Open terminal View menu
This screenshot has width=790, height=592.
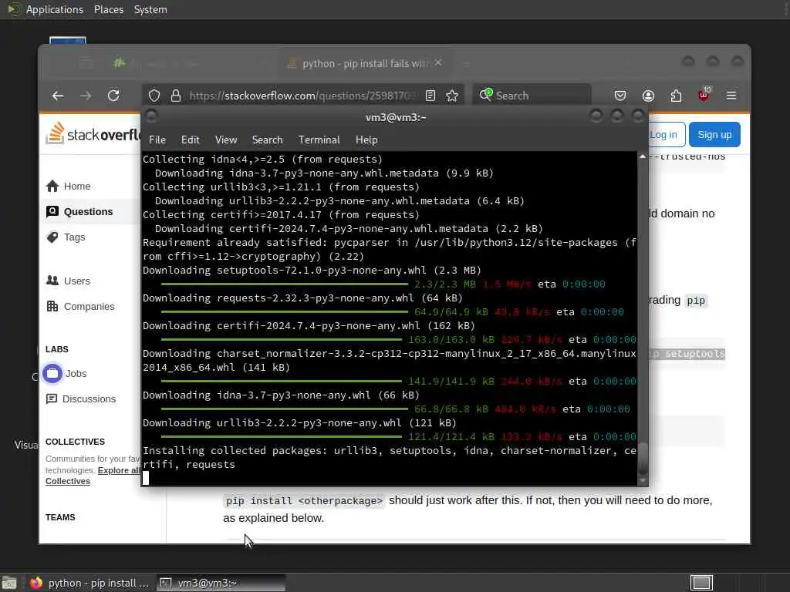point(226,140)
